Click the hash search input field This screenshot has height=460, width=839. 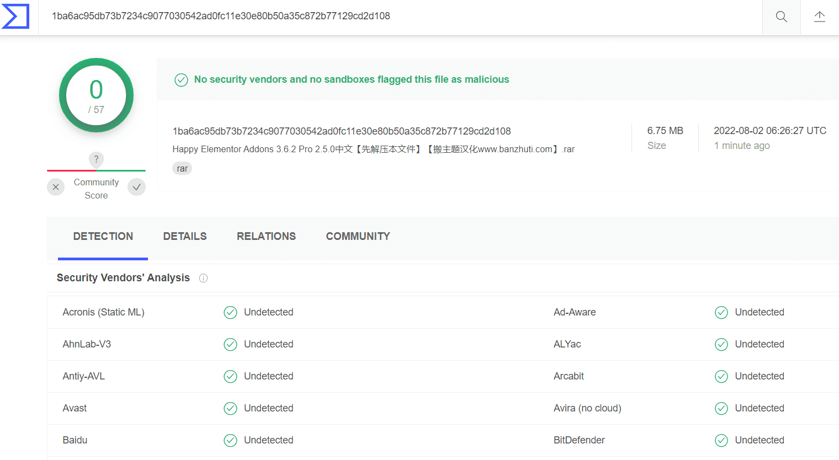(400, 17)
